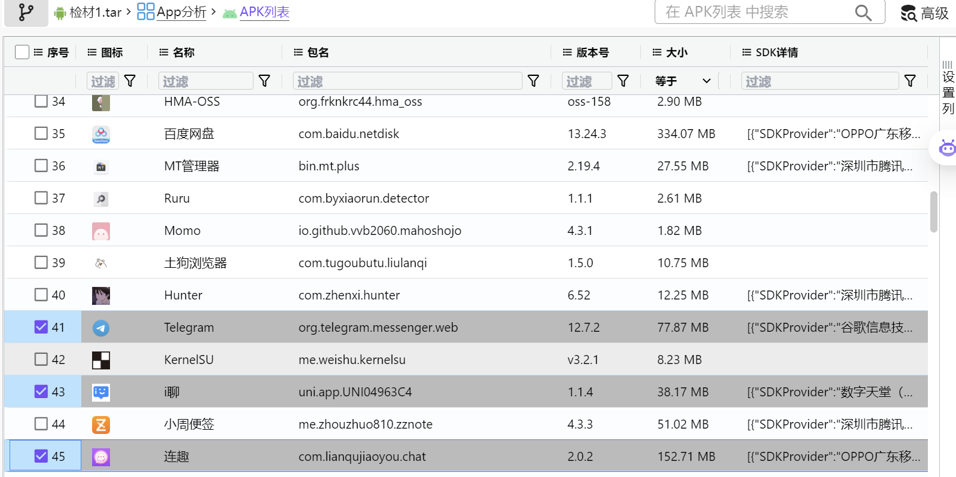Click the Telegram app icon
The image size is (956, 477).
pos(101,328)
